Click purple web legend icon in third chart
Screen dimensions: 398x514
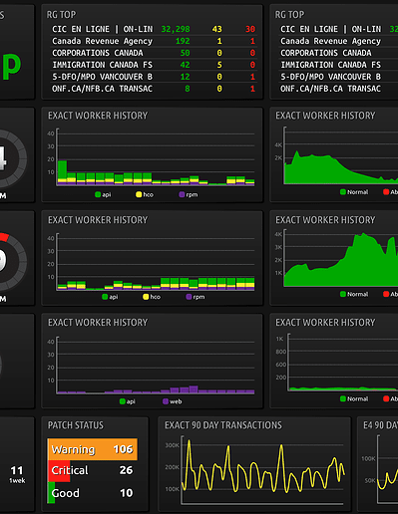(x=166, y=401)
